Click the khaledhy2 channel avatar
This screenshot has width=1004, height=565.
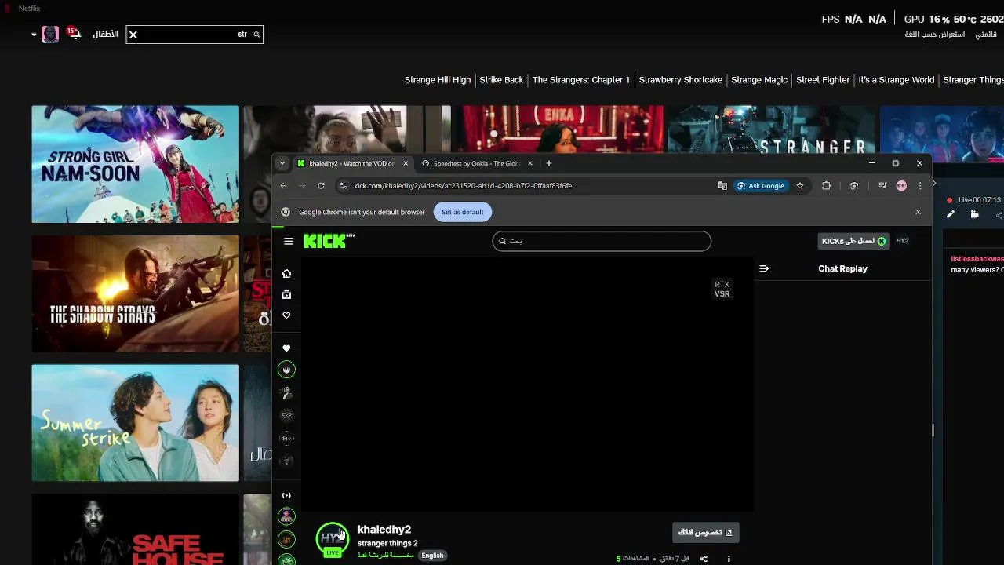333,538
